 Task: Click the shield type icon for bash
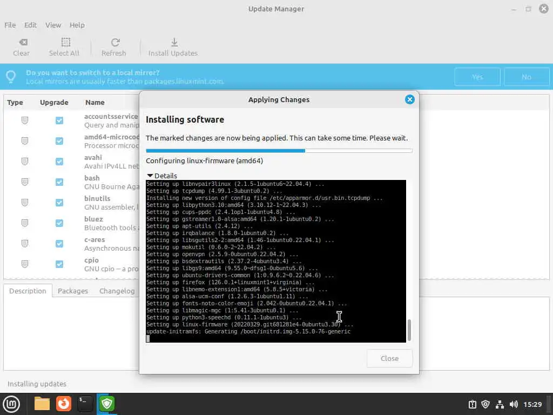(x=25, y=182)
